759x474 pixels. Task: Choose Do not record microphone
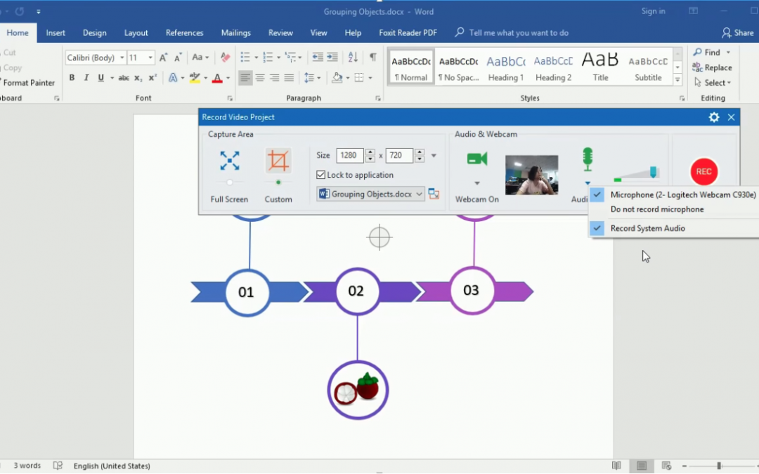(x=656, y=209)
